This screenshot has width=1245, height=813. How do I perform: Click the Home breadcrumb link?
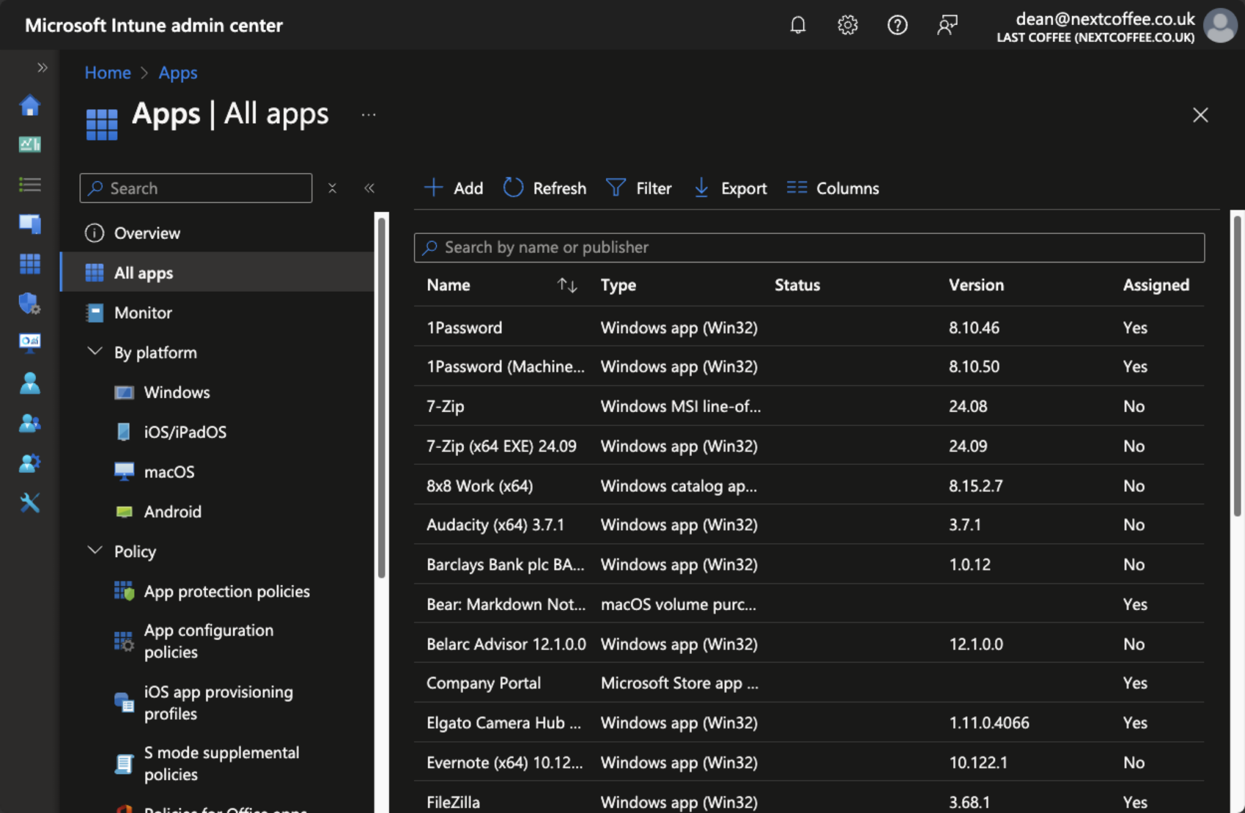(108, 73)
